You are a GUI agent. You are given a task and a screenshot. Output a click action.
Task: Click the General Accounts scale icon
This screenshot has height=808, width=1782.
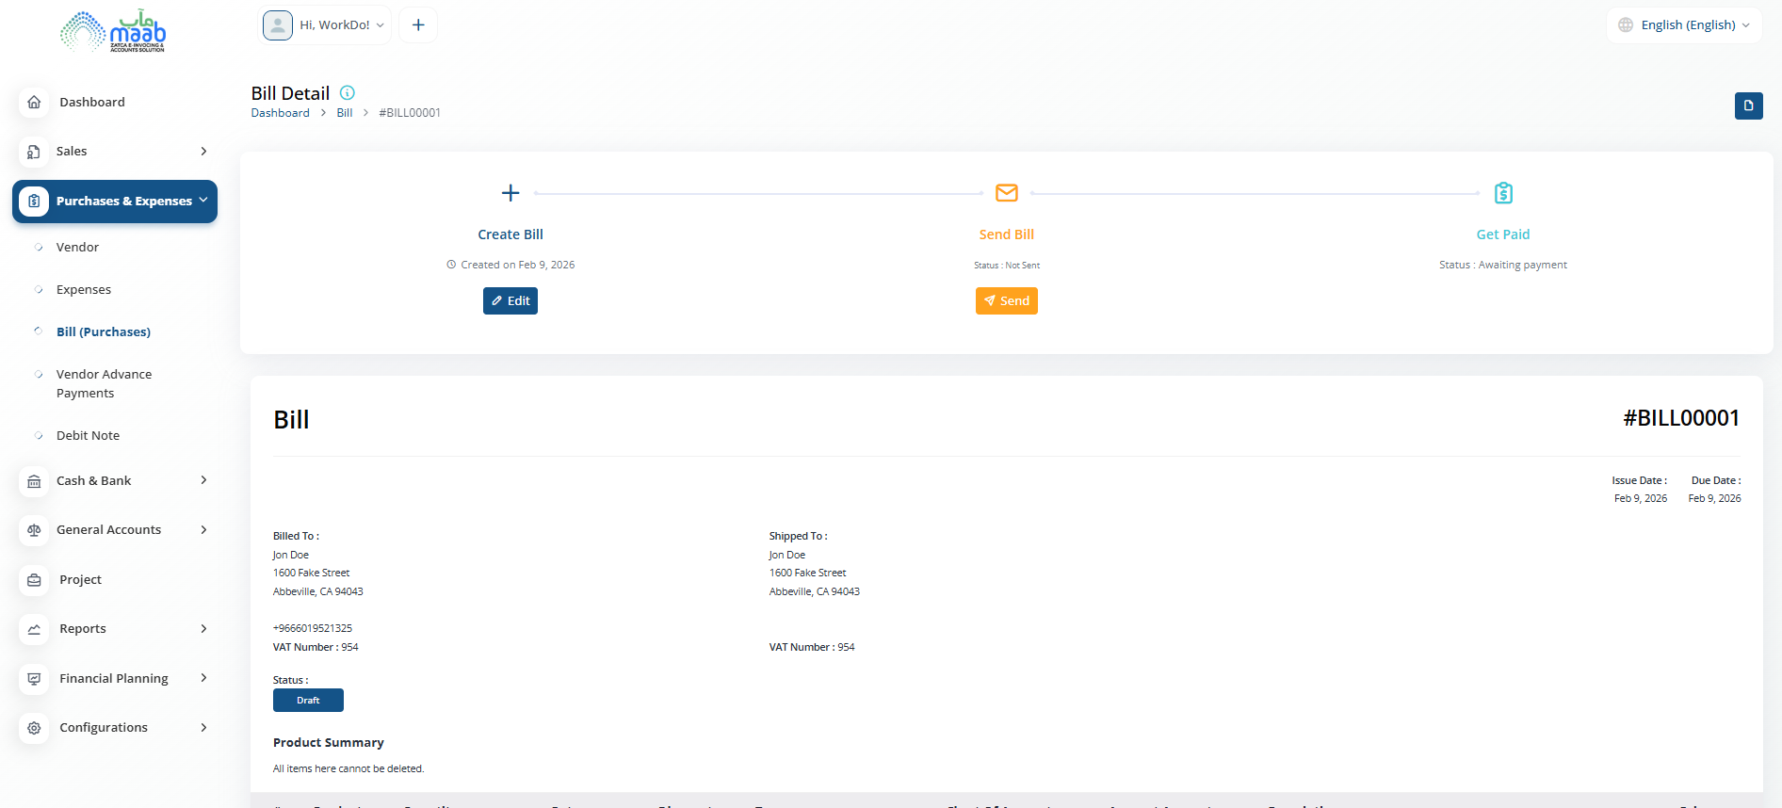pyautogui.click(x=34, y=530)
